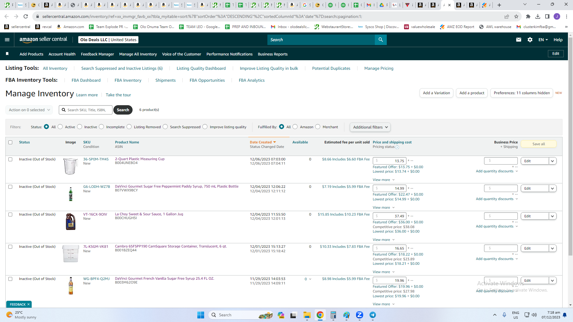Open the La Choy sauce product thumbnail
Screen dimensions: 573x322
71,222
